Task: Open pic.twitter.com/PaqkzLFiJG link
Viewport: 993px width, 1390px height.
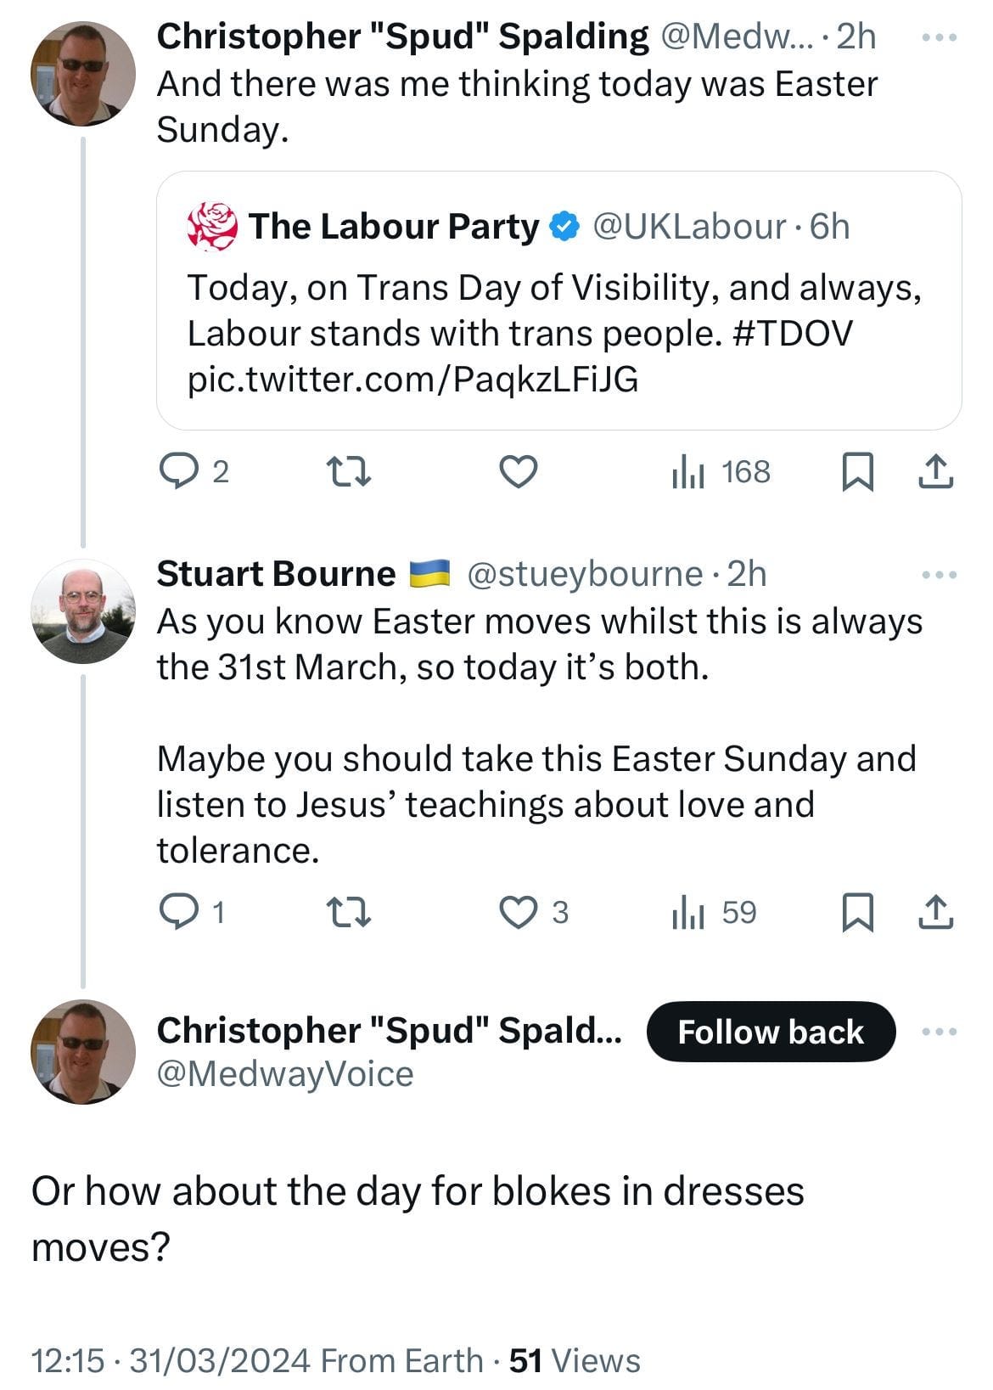Action: point(412,379)
